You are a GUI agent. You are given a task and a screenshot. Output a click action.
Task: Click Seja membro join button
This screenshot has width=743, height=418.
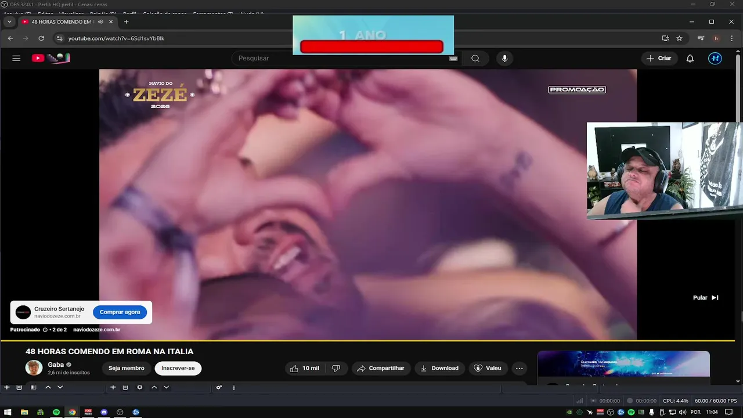126,368
